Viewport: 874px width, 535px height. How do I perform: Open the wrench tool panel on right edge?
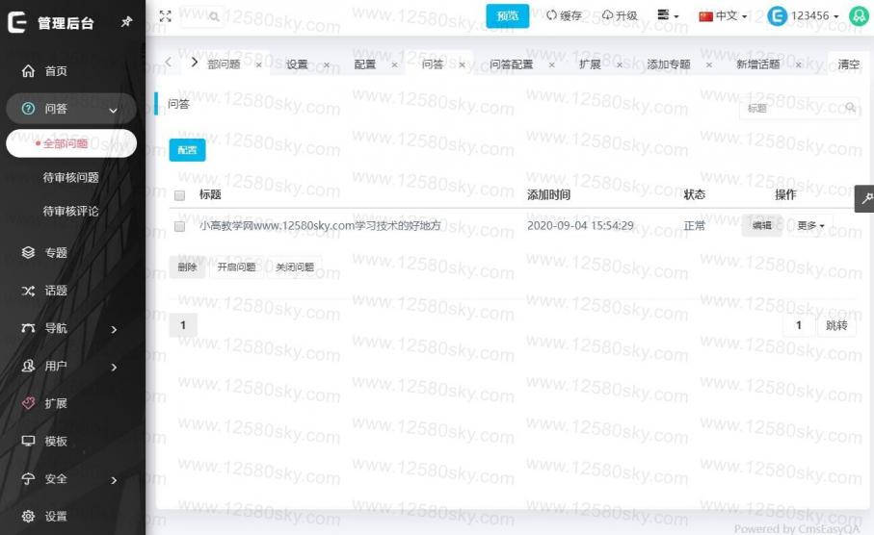point(865,198)
